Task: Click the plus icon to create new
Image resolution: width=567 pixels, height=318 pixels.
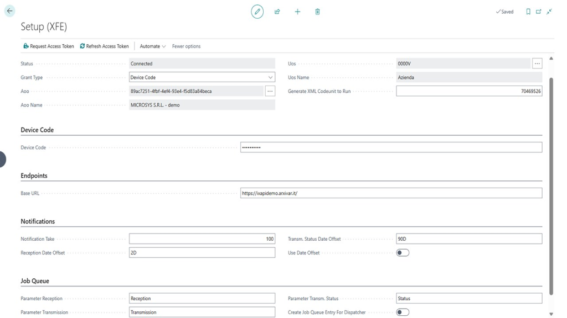Action: tap(297, 12)
